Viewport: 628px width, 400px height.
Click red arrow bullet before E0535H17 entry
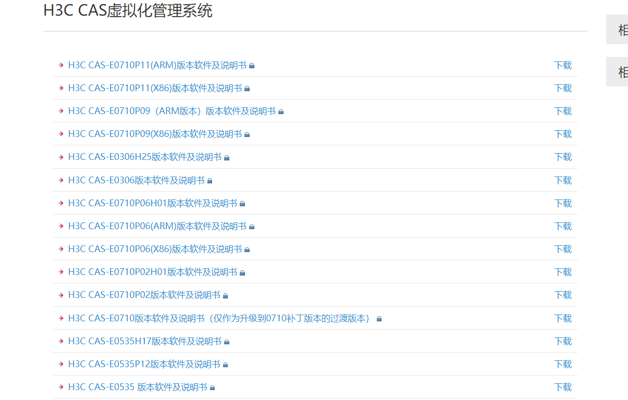(61, 341)
